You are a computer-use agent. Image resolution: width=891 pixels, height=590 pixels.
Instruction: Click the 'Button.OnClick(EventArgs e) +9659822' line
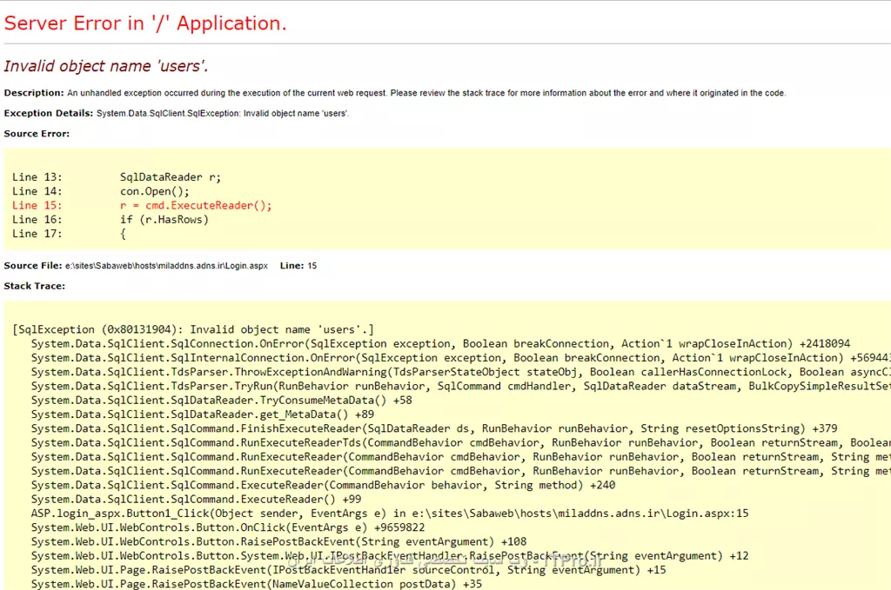228,528
